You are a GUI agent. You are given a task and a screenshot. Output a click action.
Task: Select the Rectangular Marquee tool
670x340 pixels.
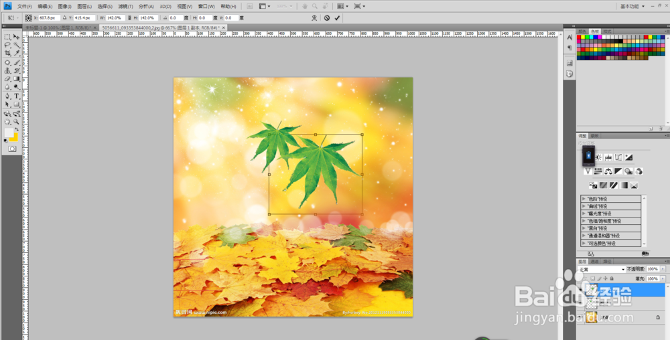pyautogui.click(x=7, y=37)
